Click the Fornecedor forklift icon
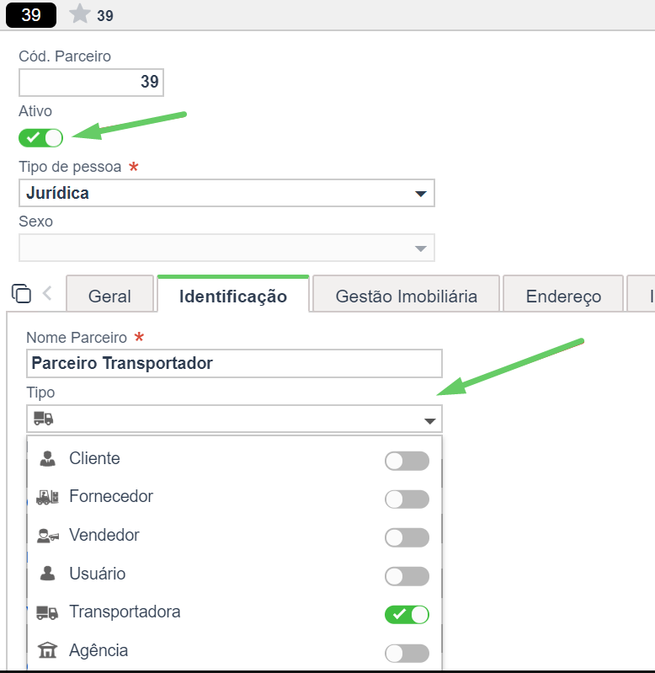This screenshot has height=673, width=655. [48, 497]
